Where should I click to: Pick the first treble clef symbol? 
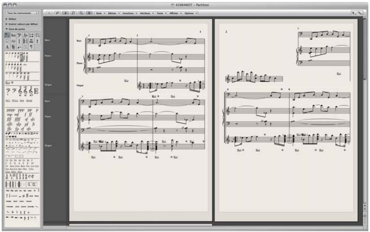[20, 91]
